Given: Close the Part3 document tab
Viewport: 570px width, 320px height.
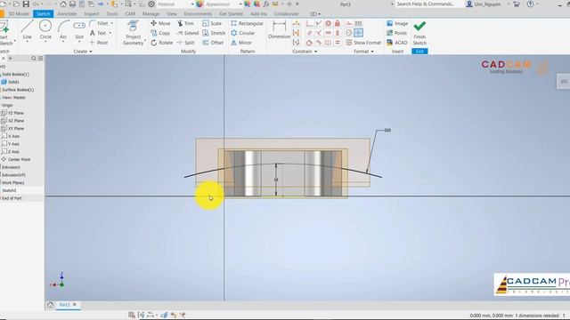Looking at the screenshot, I should pyautogui.click(x=75, y=304).
